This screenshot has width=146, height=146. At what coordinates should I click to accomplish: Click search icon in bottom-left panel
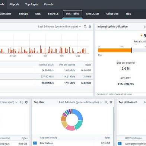[x=22, y=102]
